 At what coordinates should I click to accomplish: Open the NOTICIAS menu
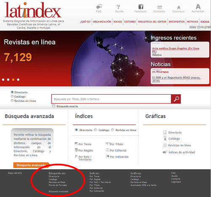[192, 22]
